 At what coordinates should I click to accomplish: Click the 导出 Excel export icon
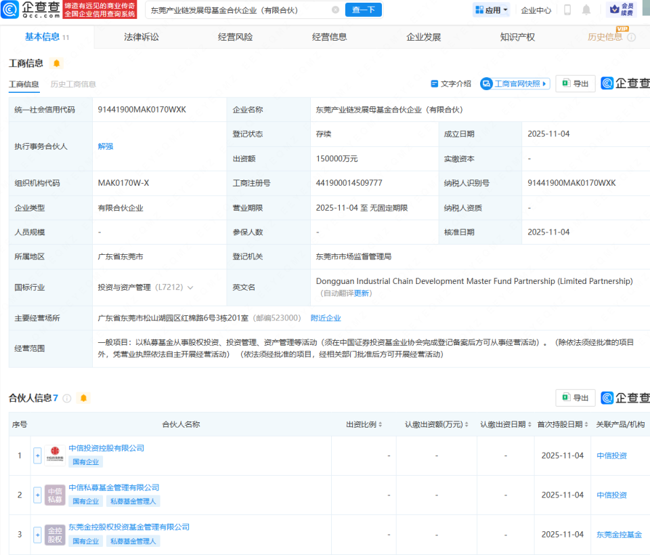coord(567,83)
